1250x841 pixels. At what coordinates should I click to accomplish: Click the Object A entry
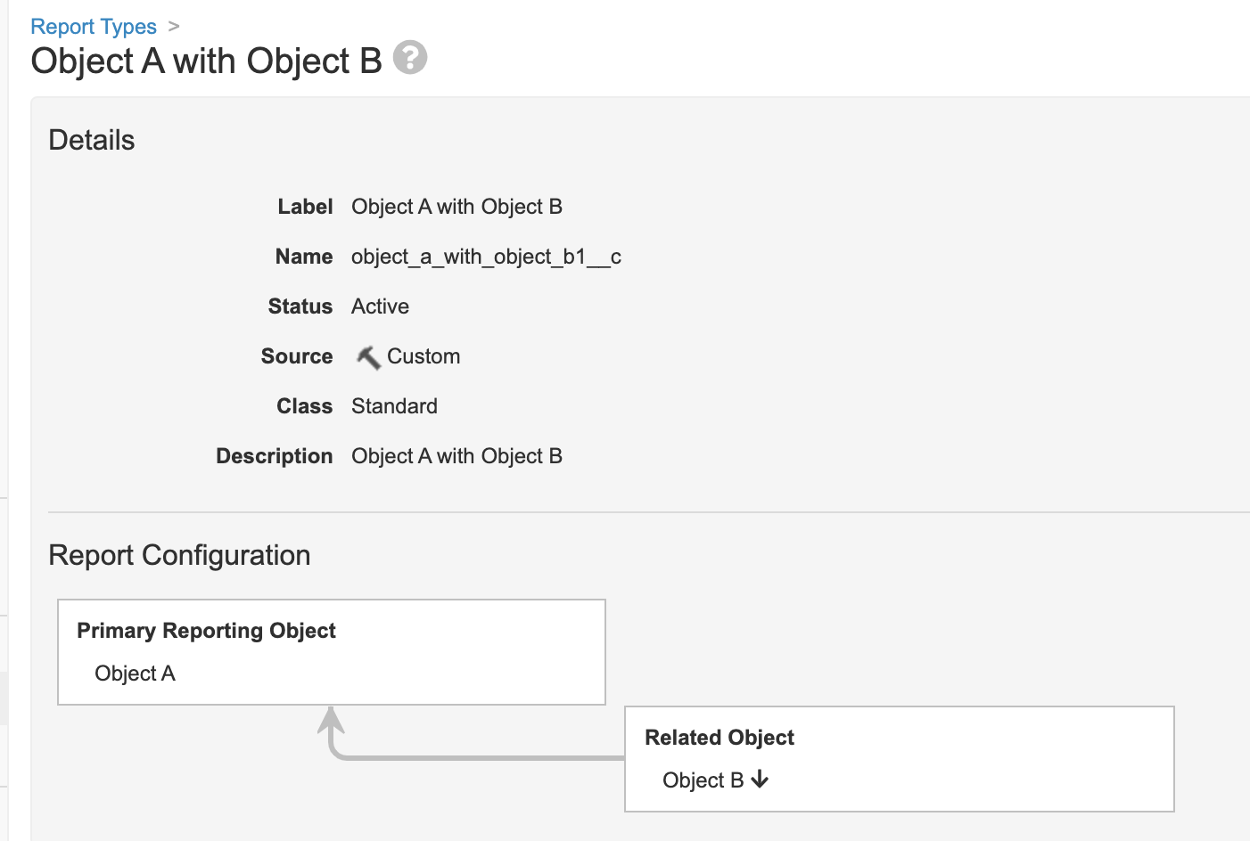[135, 674]
